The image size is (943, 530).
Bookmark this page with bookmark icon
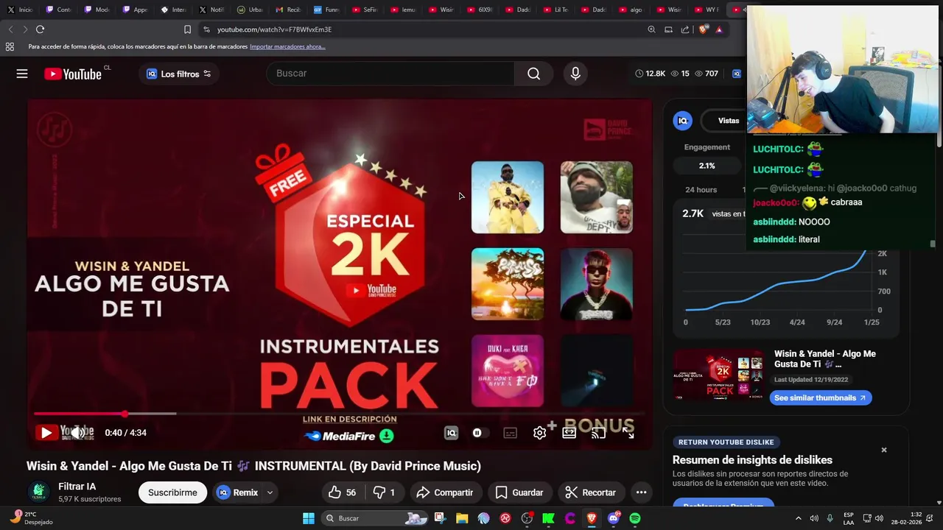187,29
